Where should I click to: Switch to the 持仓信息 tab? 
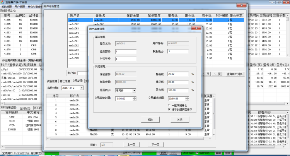(x=65, y=81)
